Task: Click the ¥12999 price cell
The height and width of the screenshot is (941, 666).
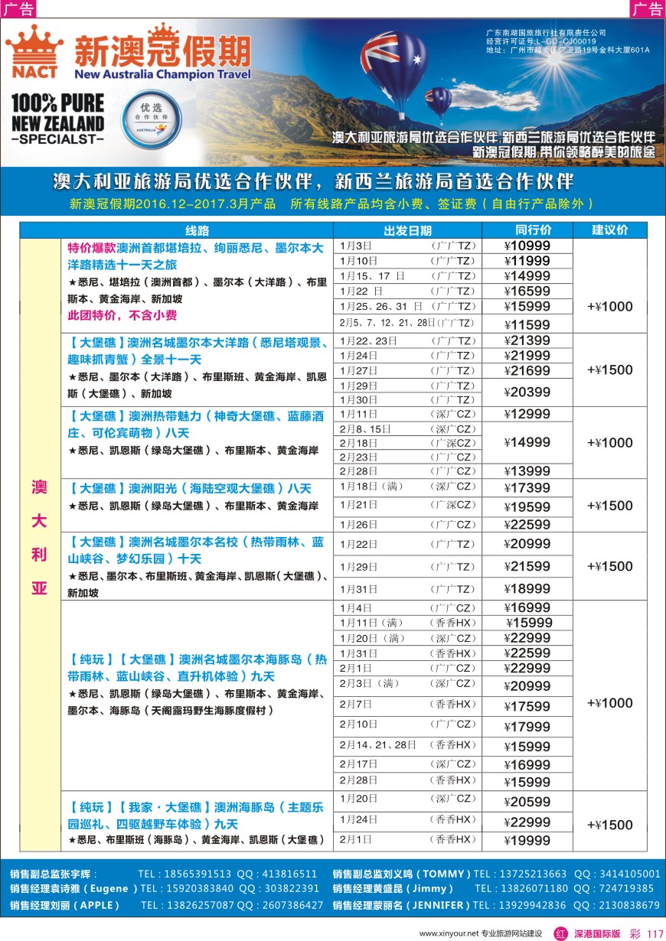Action: click(x=527, y=414)
